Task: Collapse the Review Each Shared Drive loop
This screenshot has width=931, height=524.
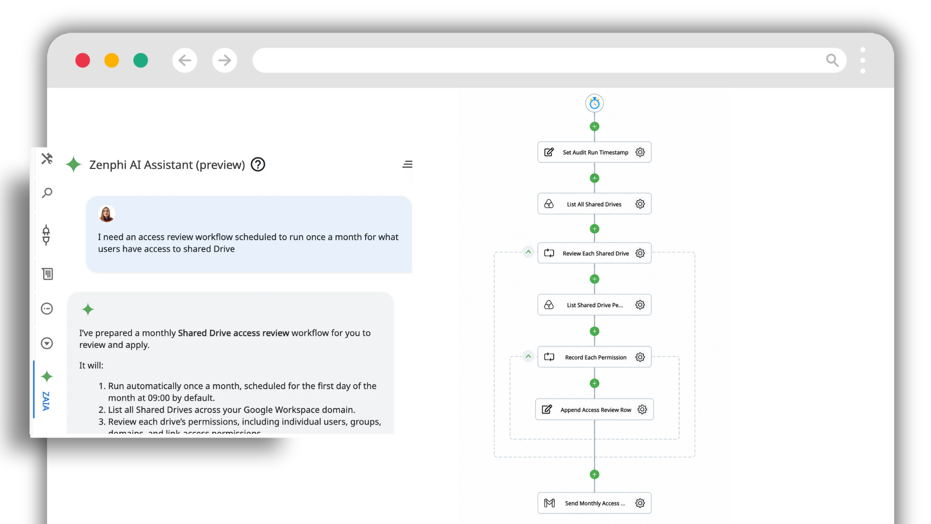Action: click(x=529, y=252)
